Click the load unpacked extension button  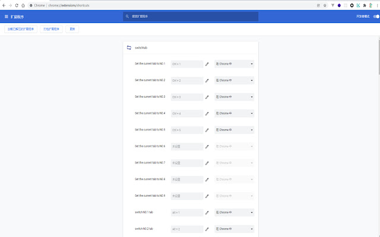21,29
